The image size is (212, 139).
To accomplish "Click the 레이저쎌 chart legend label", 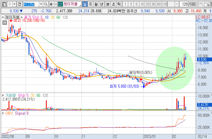I will (x=12, y=17).
